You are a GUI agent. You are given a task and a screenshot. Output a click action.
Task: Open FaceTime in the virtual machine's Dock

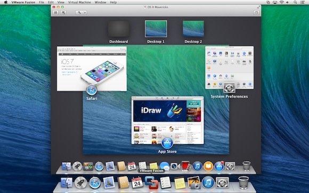(175, 166)
